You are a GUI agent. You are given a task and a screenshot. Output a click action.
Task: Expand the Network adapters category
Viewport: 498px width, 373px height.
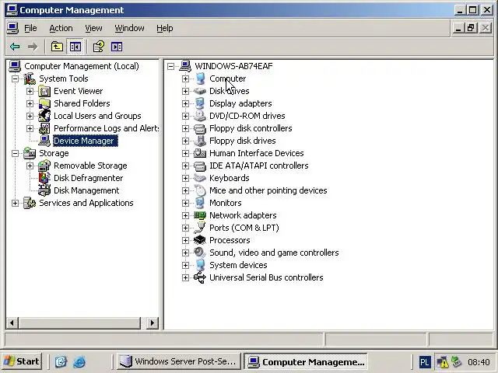point(185,216)
